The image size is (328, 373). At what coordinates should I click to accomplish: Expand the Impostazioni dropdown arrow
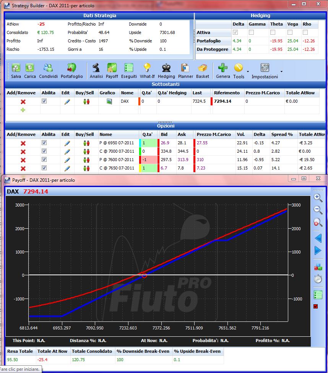[281, 72]
